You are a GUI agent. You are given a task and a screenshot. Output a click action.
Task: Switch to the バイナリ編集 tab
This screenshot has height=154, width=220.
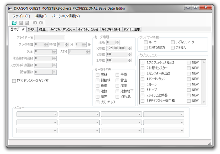[x=132, y=30]
